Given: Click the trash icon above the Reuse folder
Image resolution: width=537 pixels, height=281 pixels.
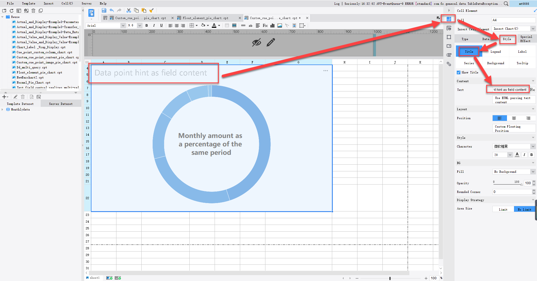Looking at the screenshot, I should click(x=33, y=11).
